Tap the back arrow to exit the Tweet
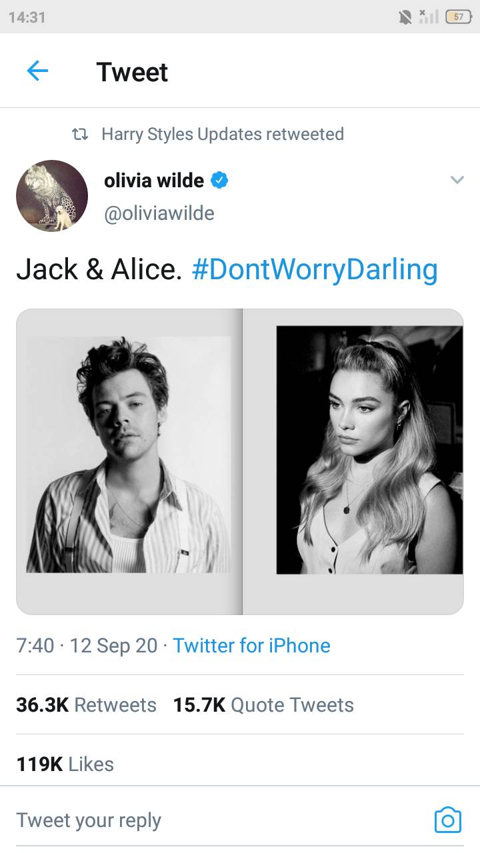Image resolution: width=480 pixels, height=853 pixels. [38, 70]
